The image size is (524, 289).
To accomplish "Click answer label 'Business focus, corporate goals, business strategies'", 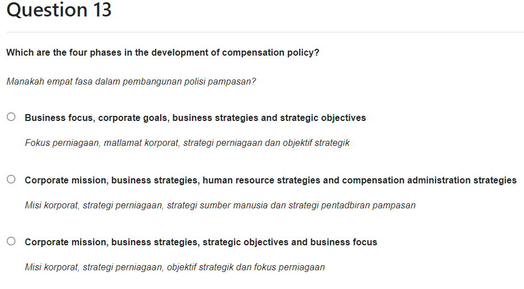I will [x=195, y=118].
